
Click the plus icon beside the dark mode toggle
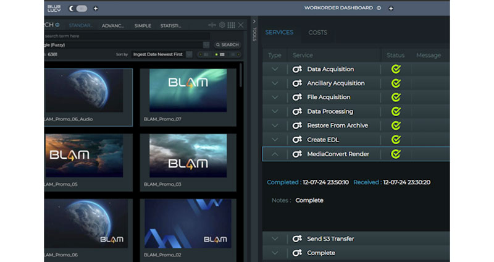click(x=95, y=9)
